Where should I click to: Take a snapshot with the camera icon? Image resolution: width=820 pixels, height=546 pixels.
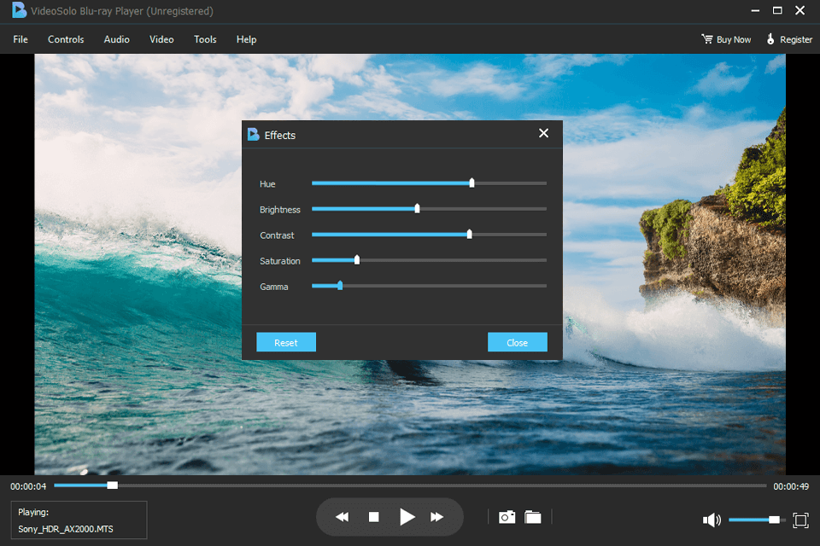[x=507, y=516]
